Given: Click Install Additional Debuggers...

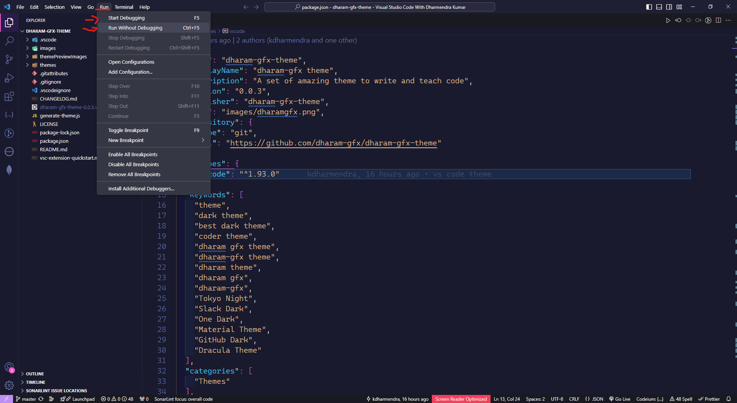Looking at the screenshot, I should point(154,189).
